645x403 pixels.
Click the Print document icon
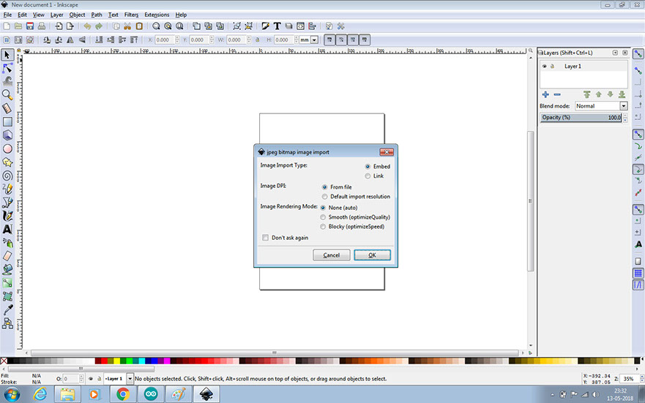tap(42, 26)
